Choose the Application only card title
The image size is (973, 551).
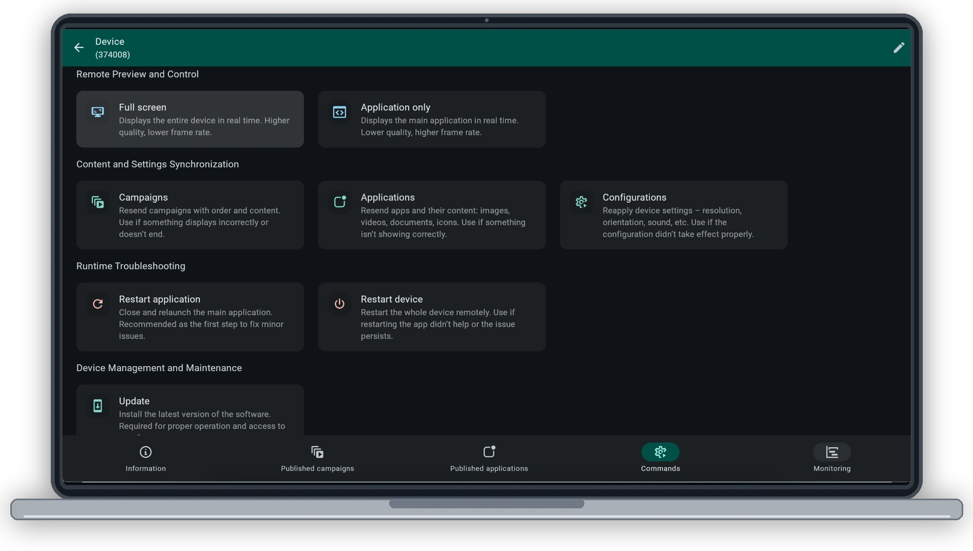point(396,107)
